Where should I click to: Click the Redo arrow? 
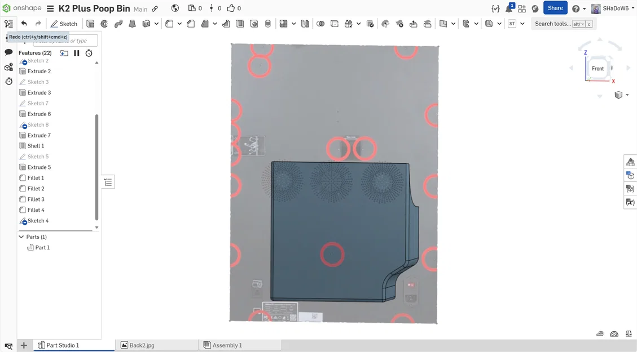[38, 24]
